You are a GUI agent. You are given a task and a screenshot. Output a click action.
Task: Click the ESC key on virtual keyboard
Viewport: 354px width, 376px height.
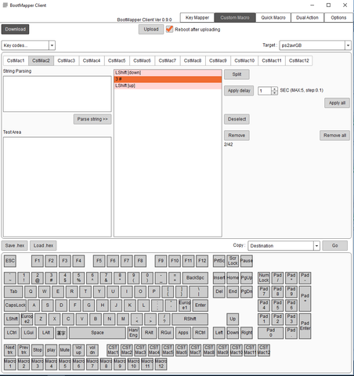coord(10,261)
